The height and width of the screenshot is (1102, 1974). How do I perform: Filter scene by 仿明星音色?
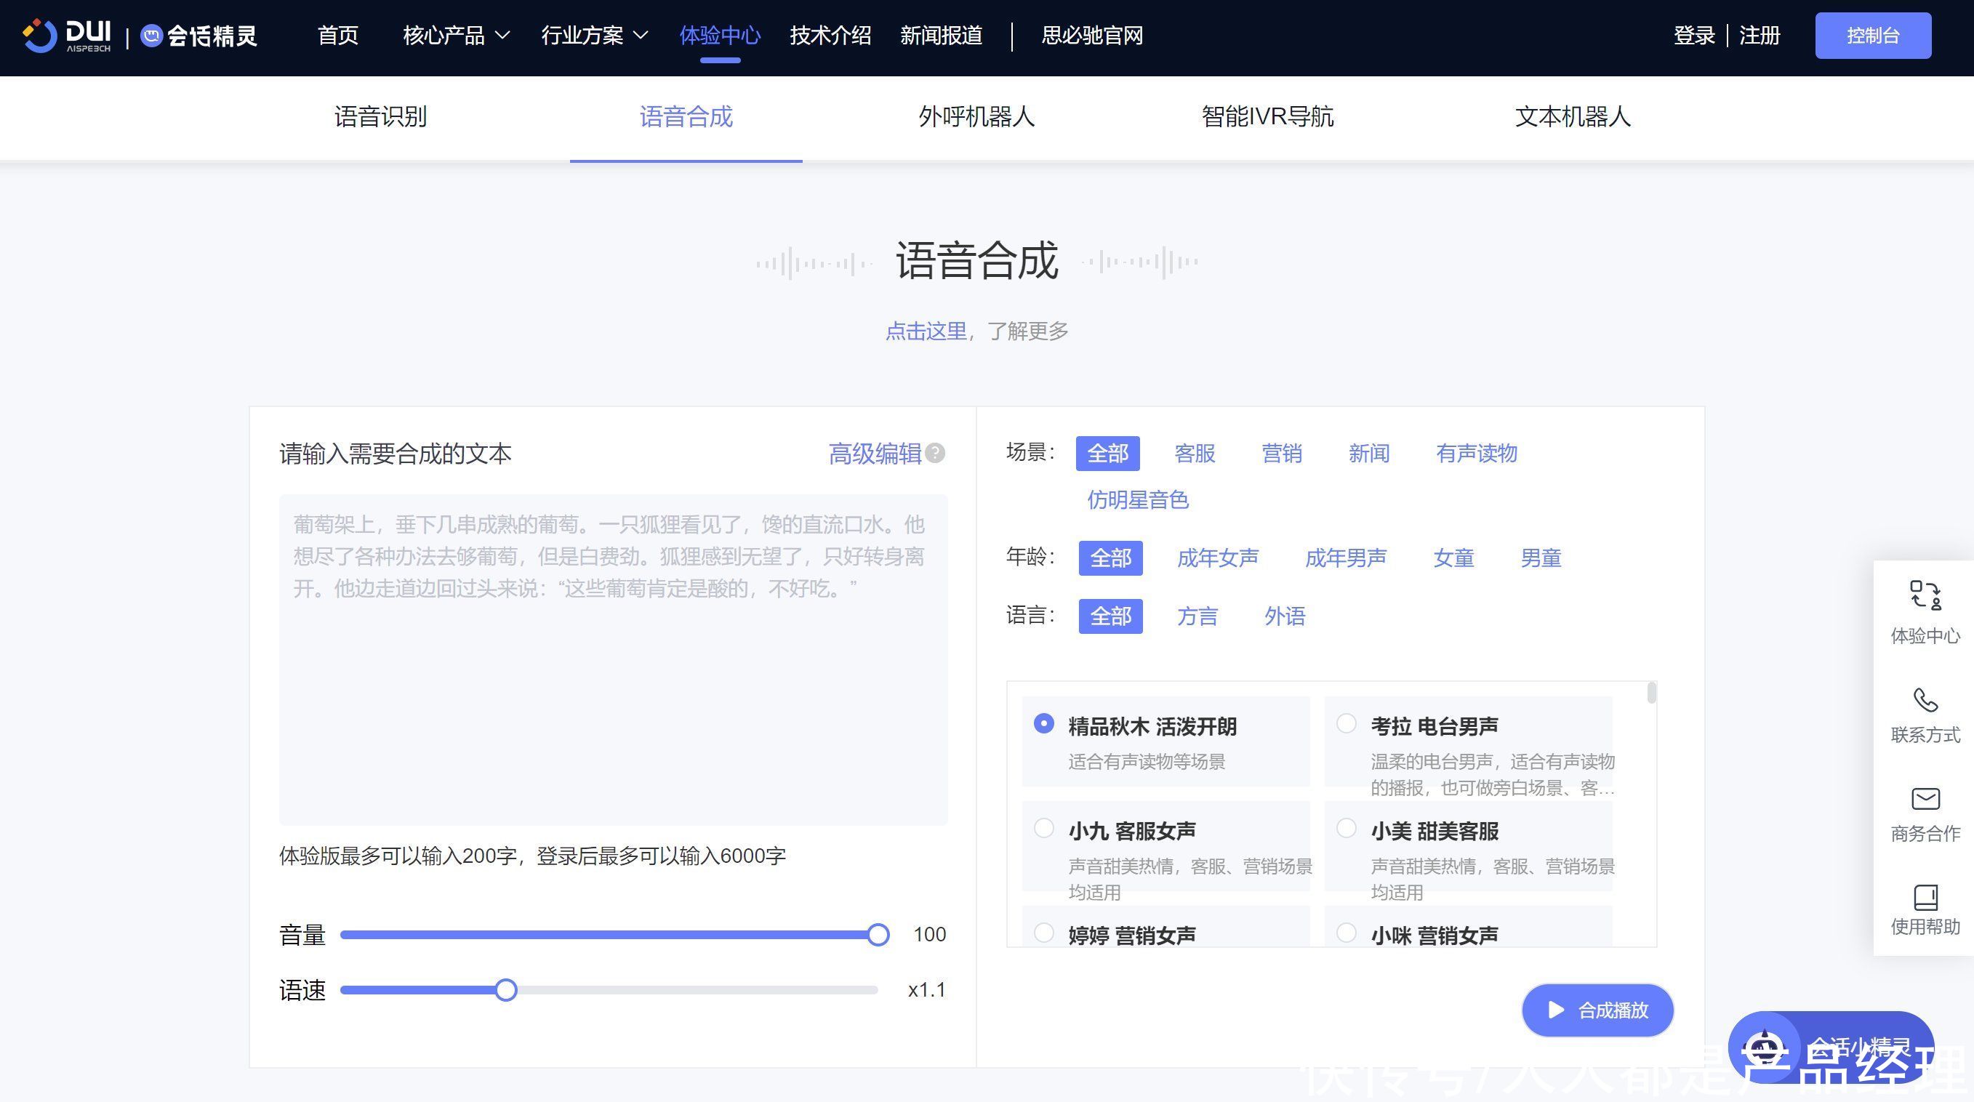point(1138,499)
